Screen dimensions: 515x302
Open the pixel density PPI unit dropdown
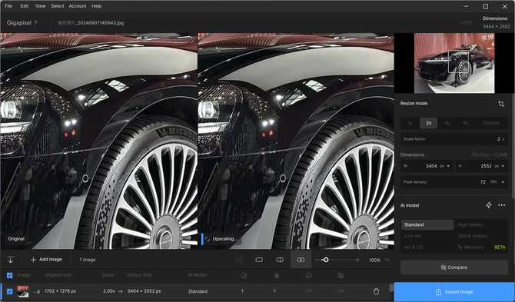coord(497,182)
